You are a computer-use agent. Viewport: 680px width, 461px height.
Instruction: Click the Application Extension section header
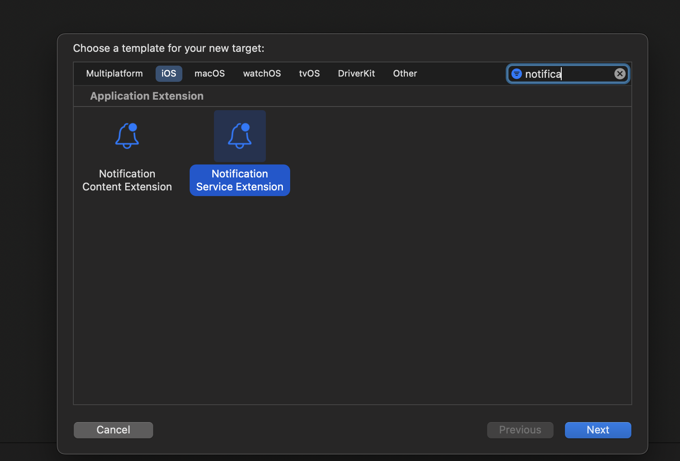147,96
